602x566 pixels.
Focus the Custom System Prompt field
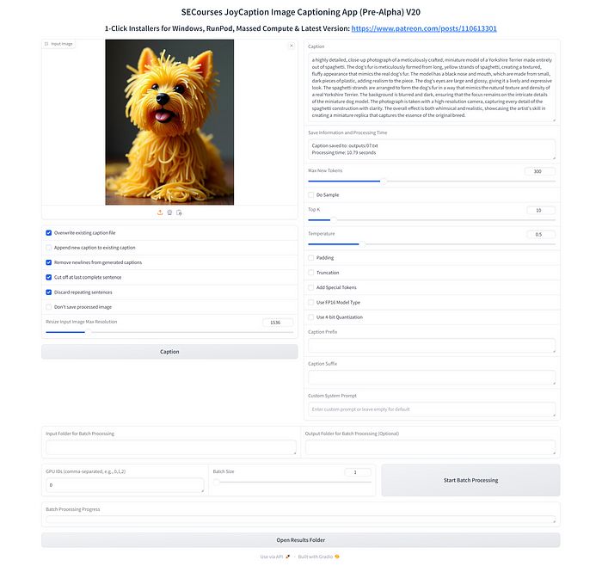(431, 409)
